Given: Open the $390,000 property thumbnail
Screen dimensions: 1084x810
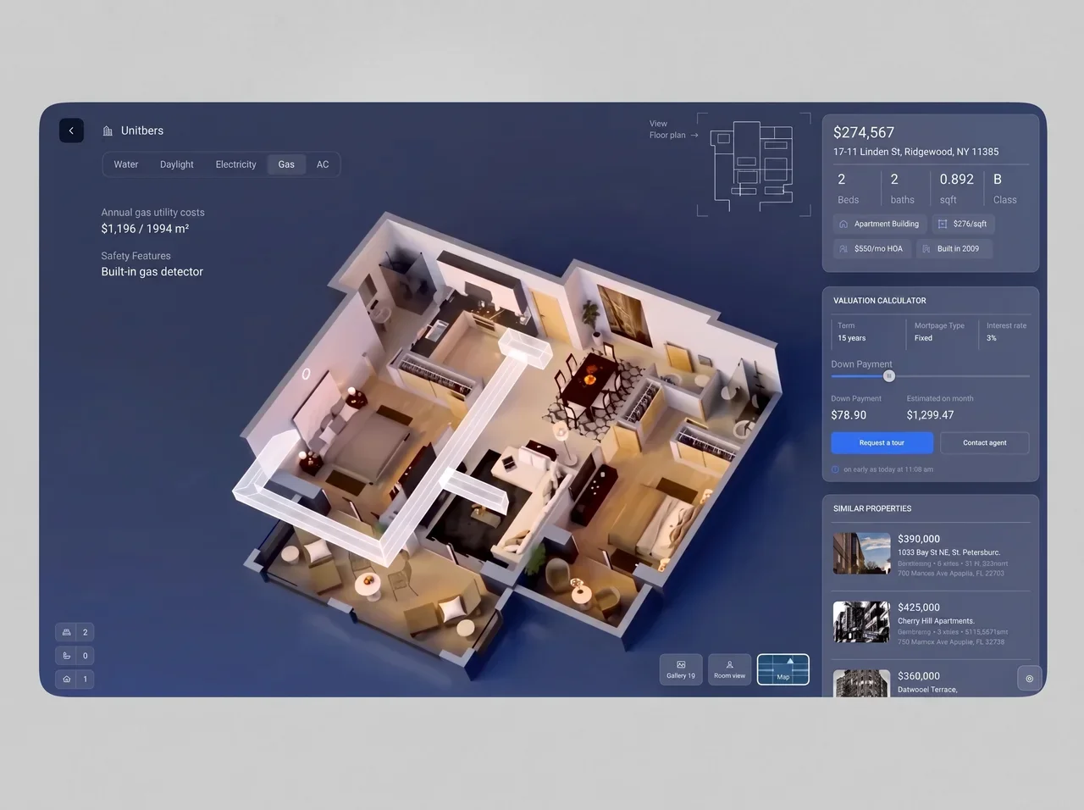Looking at the screenshot, I should pyautogui.click(x=861, y=553).
